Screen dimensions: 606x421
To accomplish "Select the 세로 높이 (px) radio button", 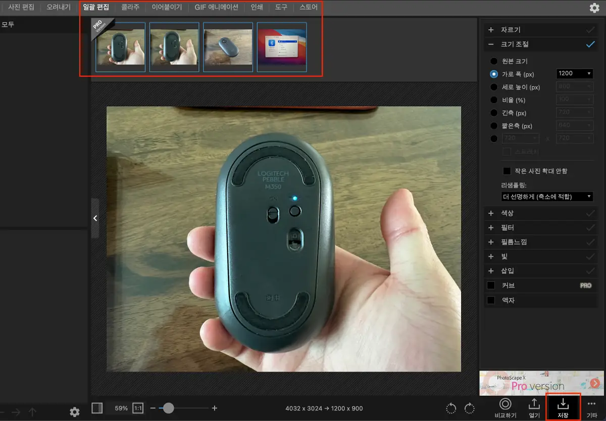I will 494,87.
